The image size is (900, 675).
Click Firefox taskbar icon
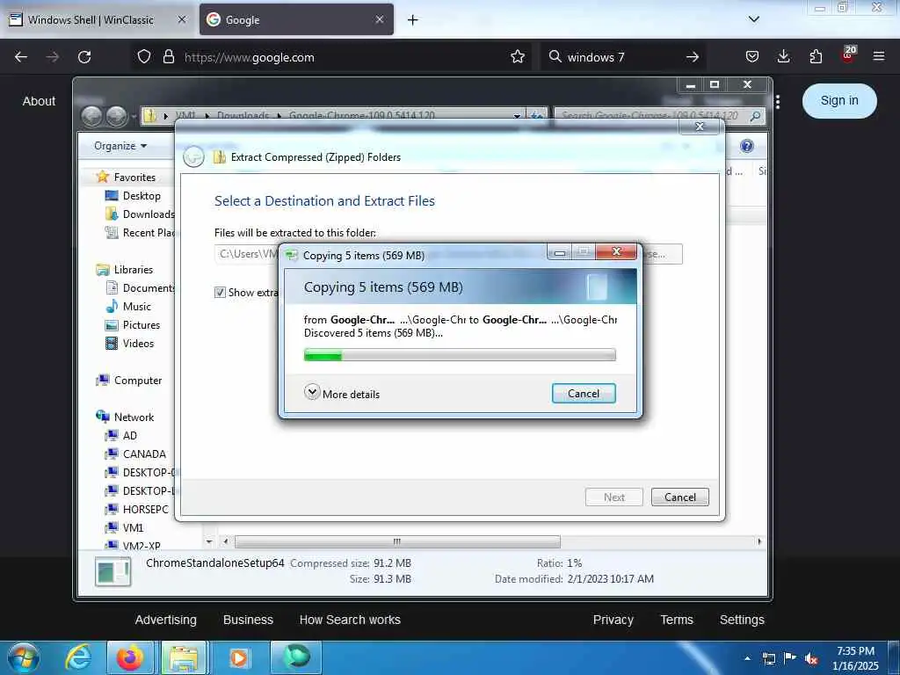point(130,657)
